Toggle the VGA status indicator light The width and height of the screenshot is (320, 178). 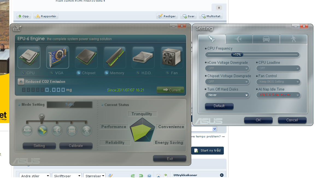[52, 73]
